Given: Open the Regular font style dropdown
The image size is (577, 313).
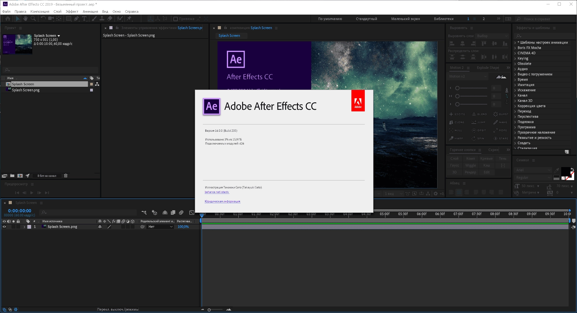Looking at the screenshot, I should (x=533, y=178).
